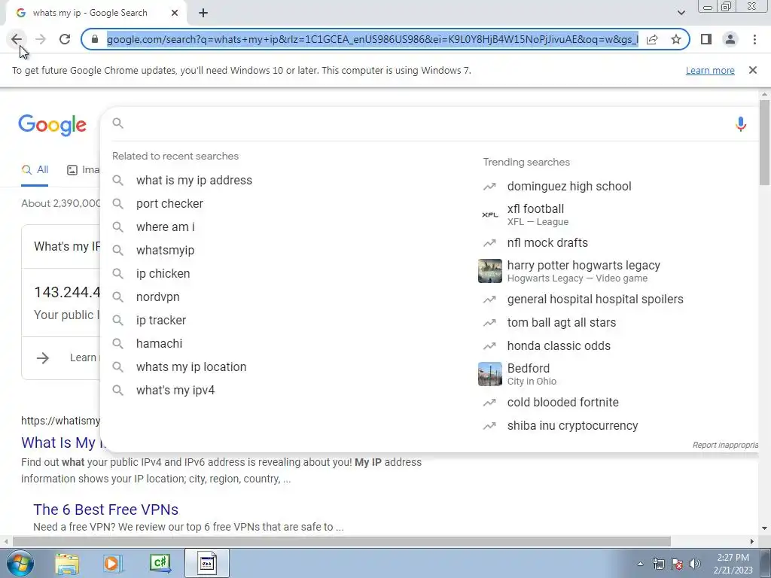Open the Bedford City in Ohio suggestion
The height and width of the screenshot is (578, 771).
coord(532,375)
